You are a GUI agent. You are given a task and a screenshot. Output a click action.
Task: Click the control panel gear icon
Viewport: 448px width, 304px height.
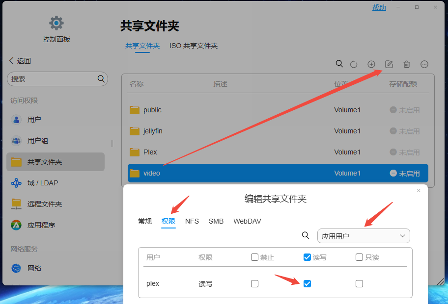[56, 23]
